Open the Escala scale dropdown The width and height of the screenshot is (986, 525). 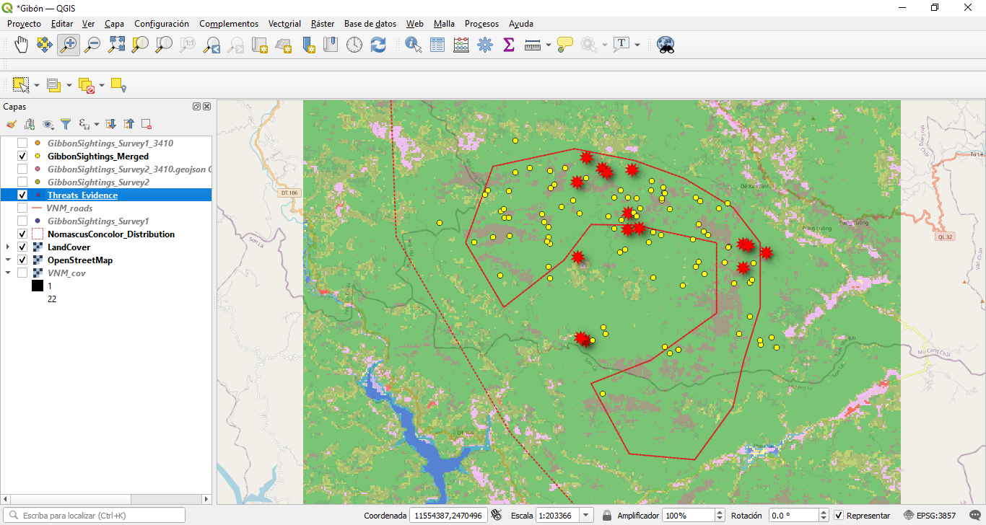(586, 516)
